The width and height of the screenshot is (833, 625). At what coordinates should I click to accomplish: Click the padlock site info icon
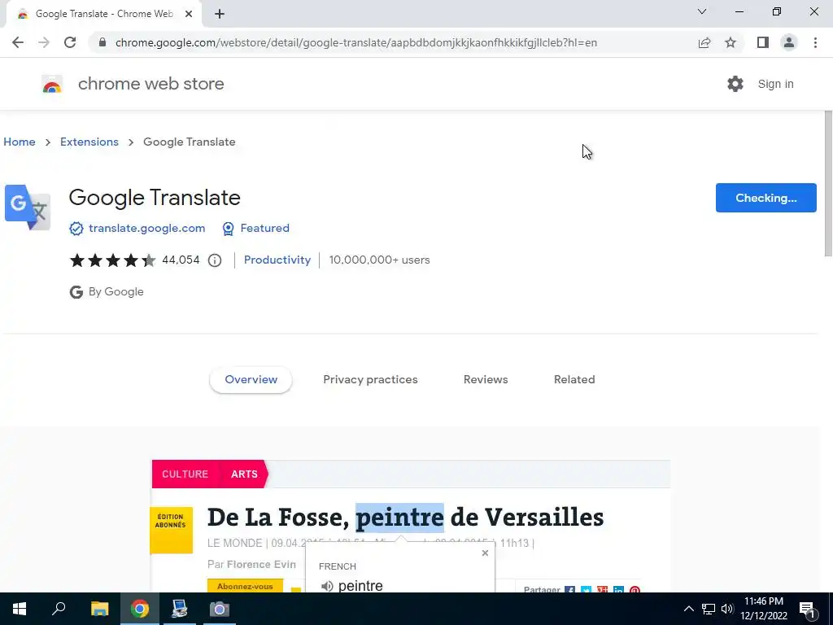(x=102, y=42)
